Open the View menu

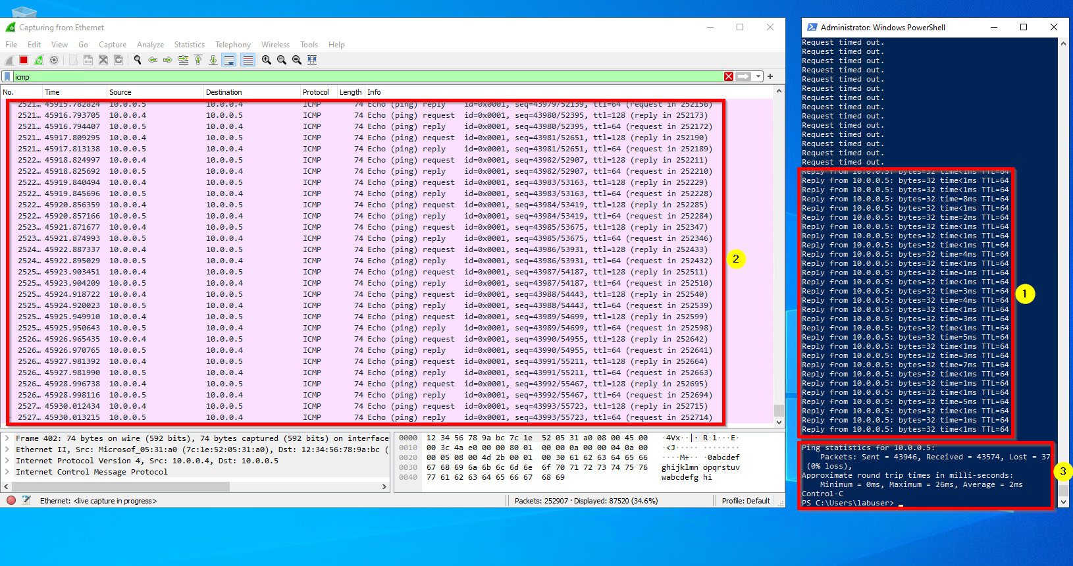click(59, 45)
